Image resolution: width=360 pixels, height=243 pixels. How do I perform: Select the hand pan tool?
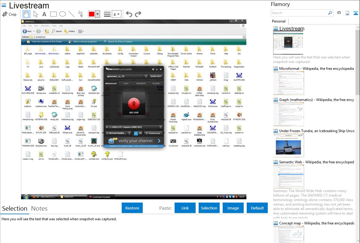tap(26, 14)
